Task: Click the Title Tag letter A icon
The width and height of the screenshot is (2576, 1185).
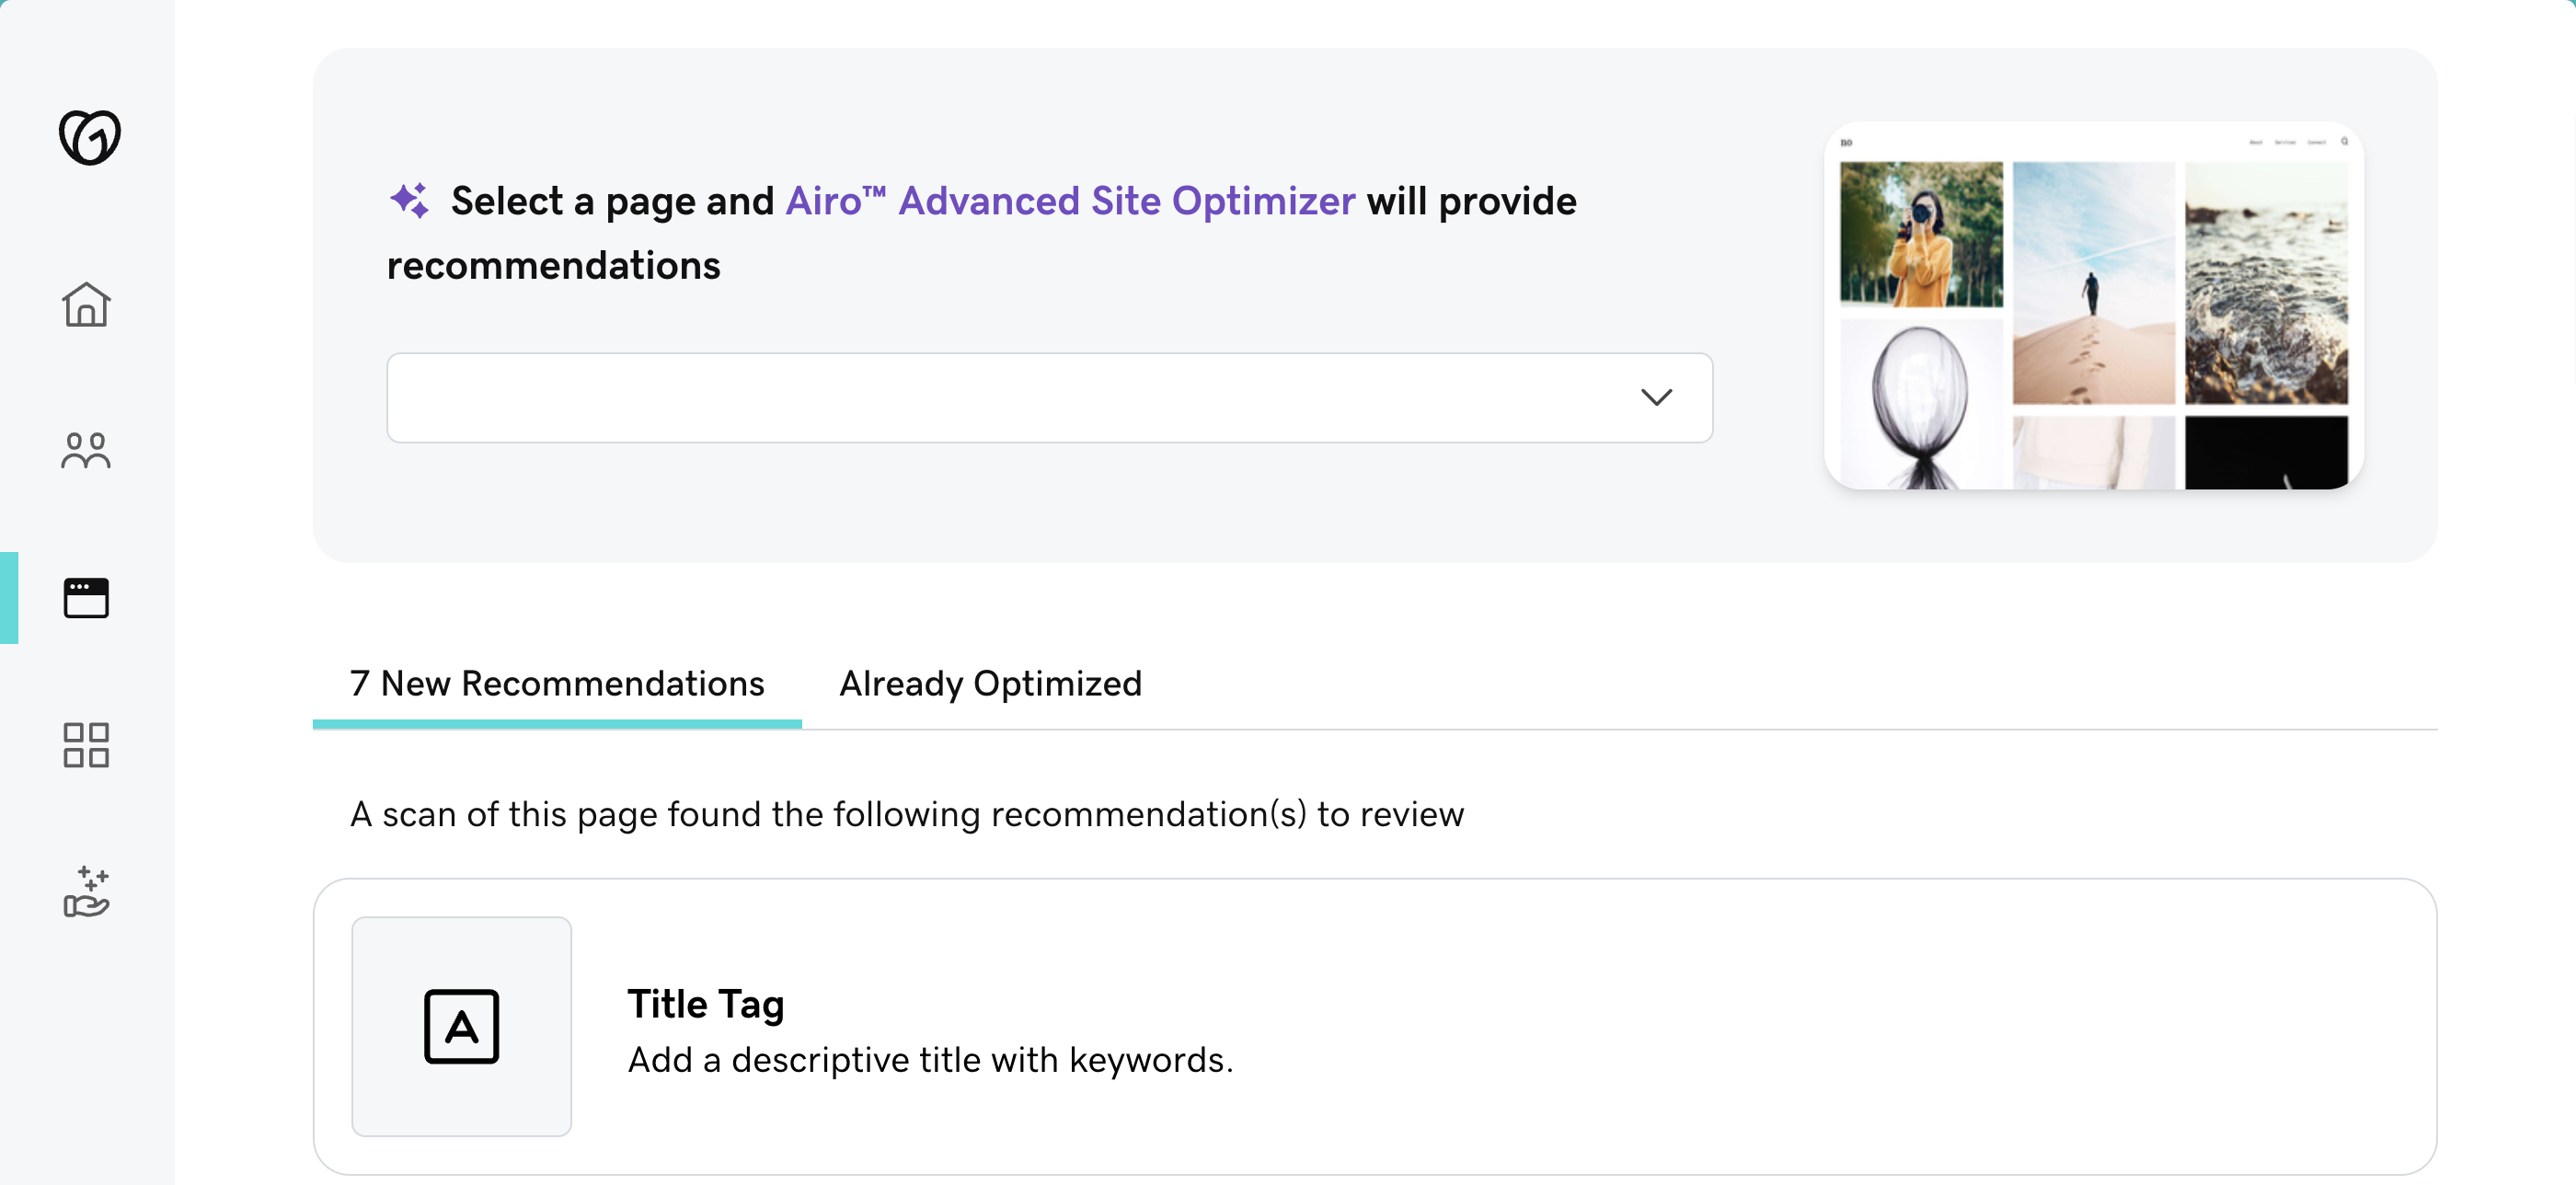Action: pyautogui.click(x=461, y=1026)
